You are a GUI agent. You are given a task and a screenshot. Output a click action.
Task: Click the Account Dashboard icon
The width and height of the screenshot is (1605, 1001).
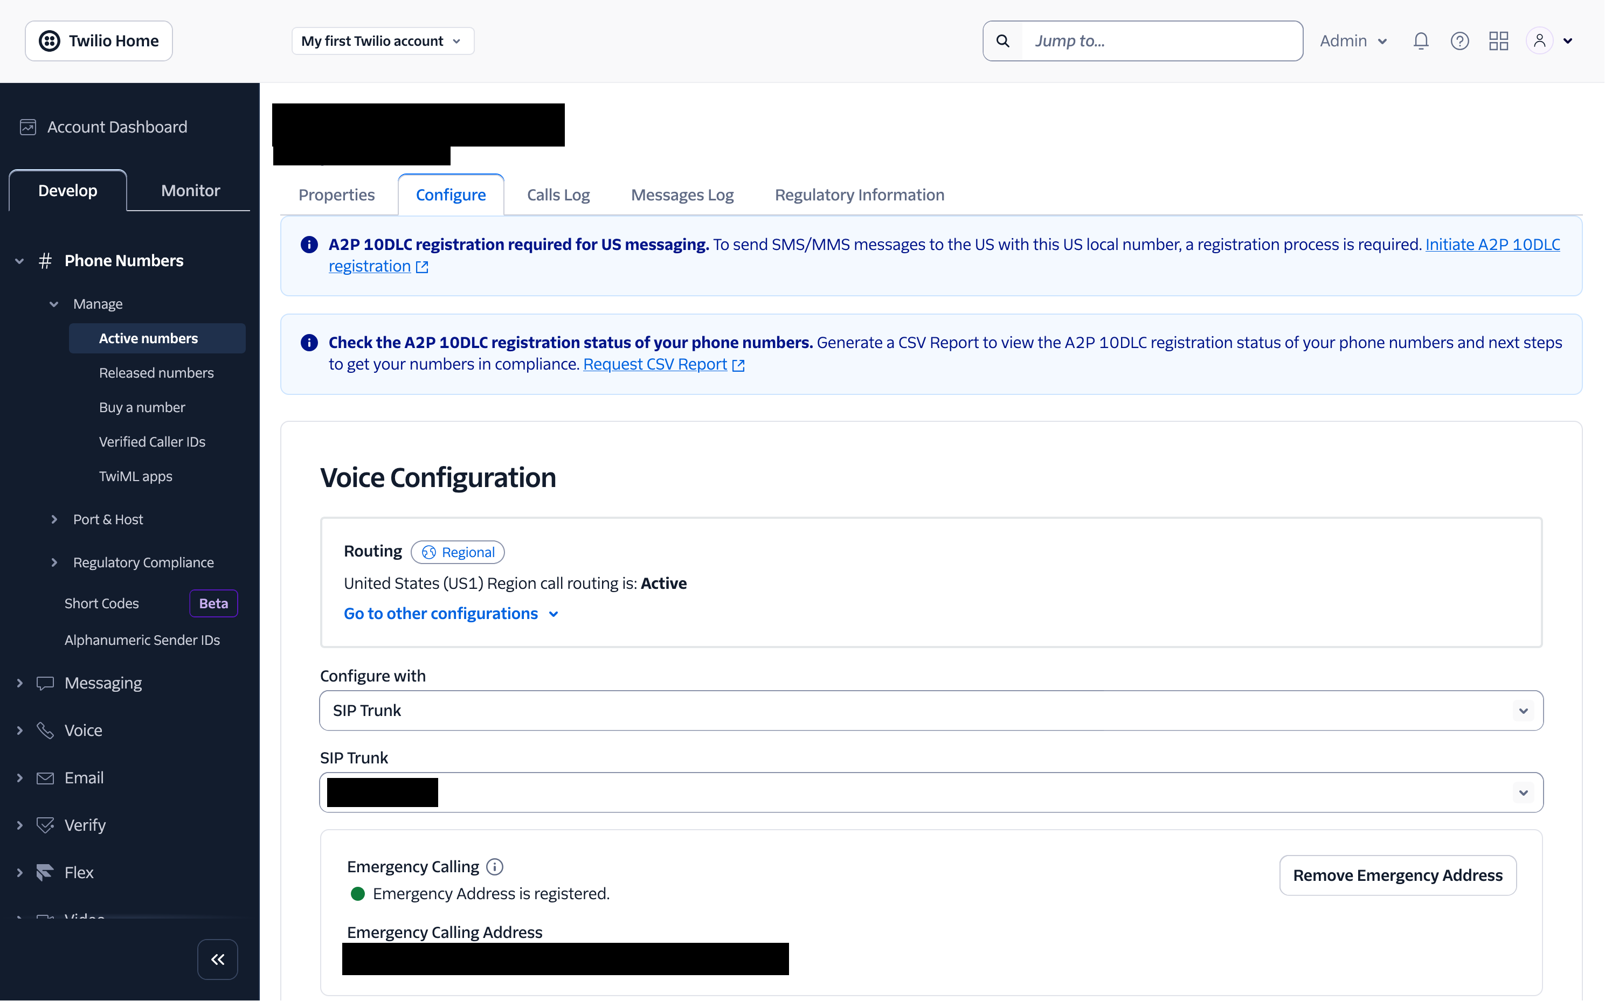click(x=28, y=127)
